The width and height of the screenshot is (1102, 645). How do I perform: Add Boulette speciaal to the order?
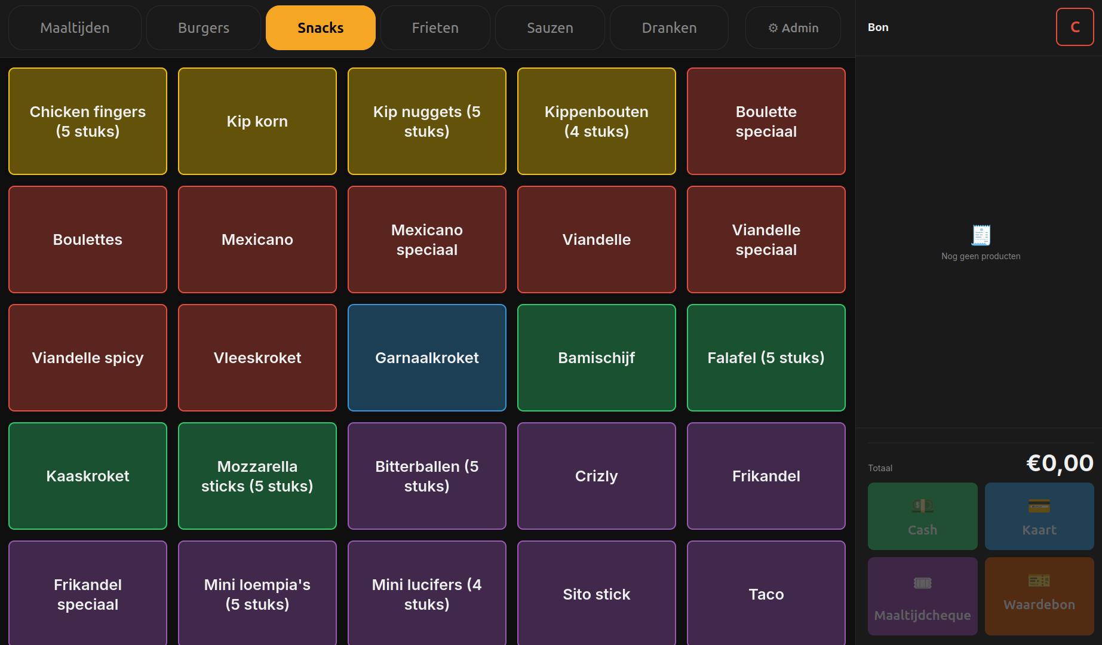tap(766, 121)
